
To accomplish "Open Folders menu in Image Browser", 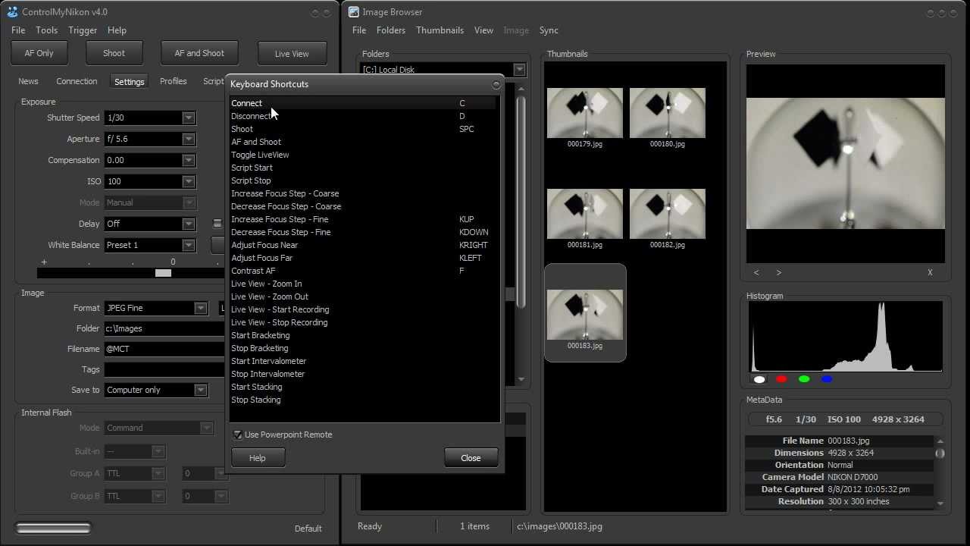I will click(391, 30).
